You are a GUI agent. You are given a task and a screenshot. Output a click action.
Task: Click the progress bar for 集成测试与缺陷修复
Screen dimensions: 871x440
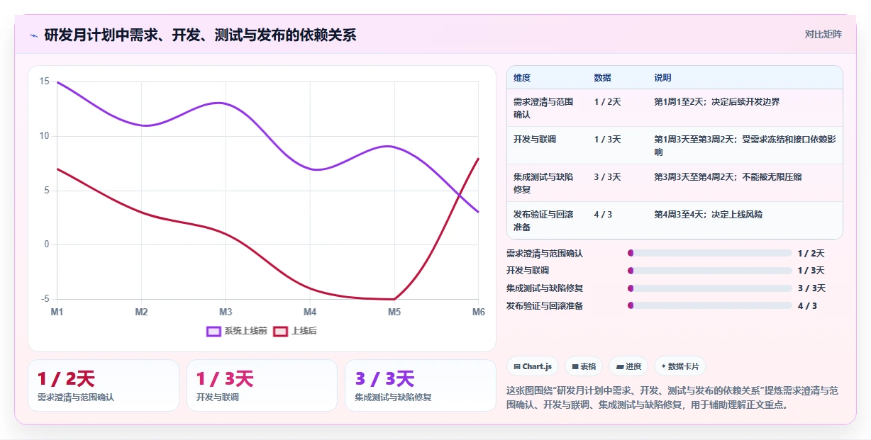tap(709, 288)
